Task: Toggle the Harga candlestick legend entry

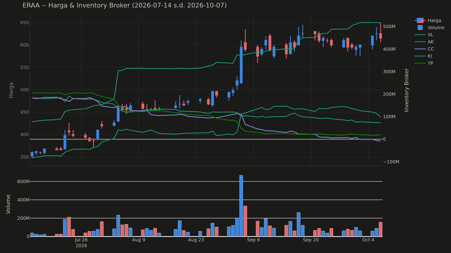Action: pyautogui.click(x=428, y=21)
